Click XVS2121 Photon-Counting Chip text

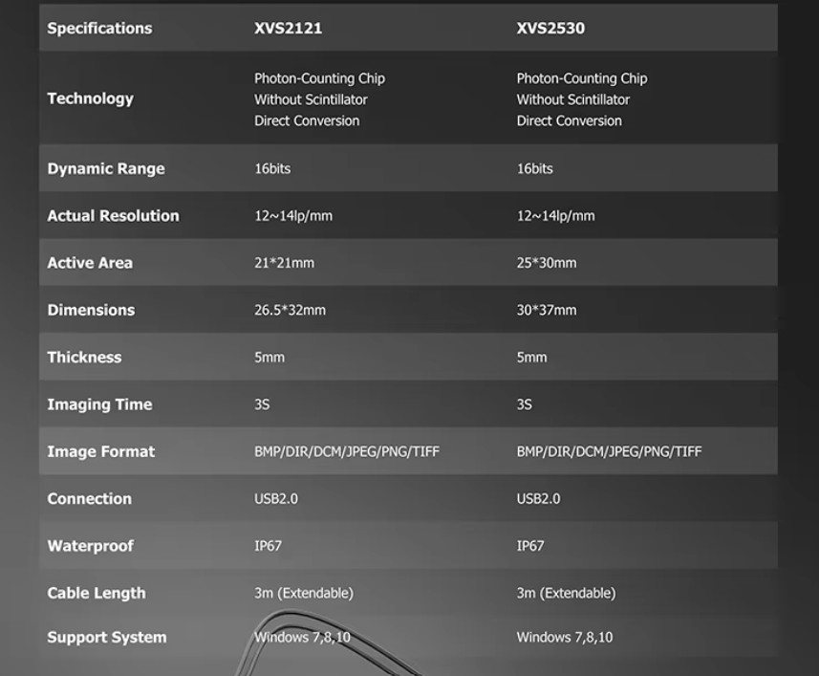(x=319, y=78)
